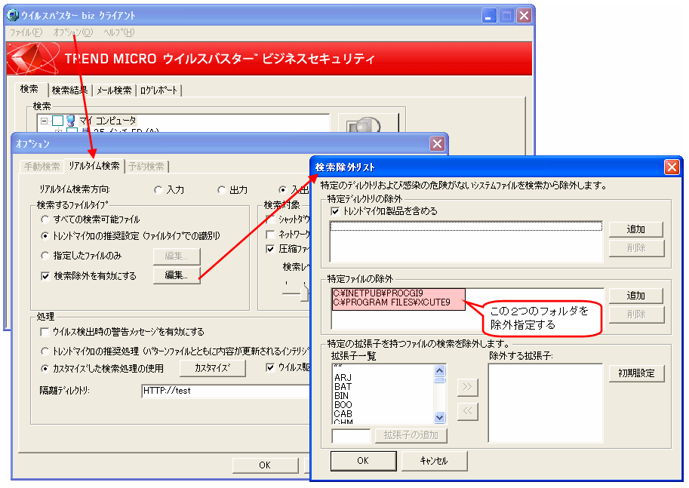This screenshot has width=689, height=488.
Task: Click the 初期設定 button
Action: point(636,373)
